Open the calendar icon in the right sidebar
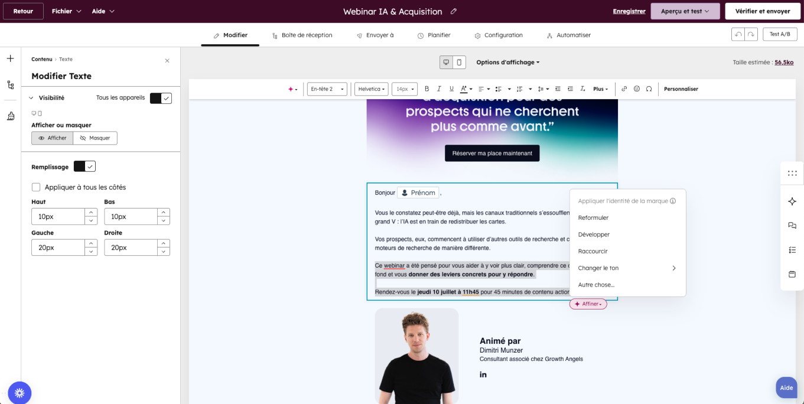Screen dimensions: 804x404 792,274
